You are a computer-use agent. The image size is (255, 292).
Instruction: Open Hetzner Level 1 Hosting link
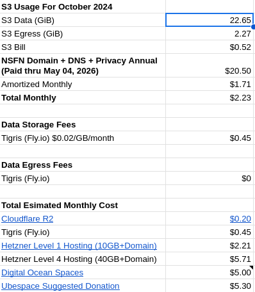click(x=79, y=246)
